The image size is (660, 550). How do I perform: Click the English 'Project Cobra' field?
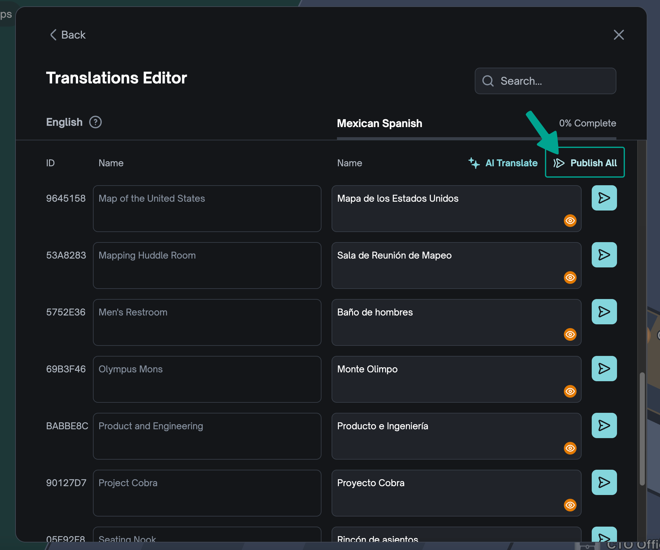207,493
